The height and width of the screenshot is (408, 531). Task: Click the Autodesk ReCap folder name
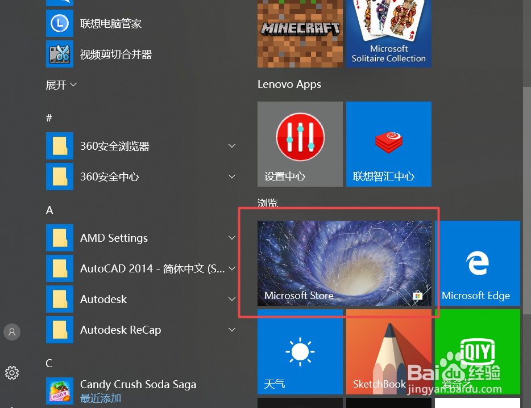[121, 330]
